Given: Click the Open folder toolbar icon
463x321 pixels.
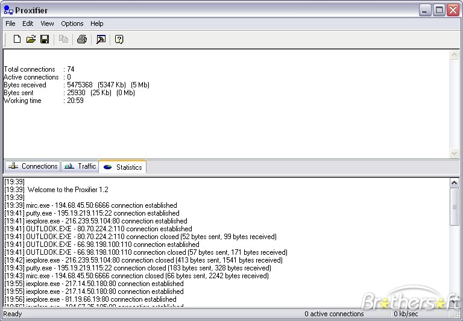Looking at the screenshot, I should (x=31, y=39).
